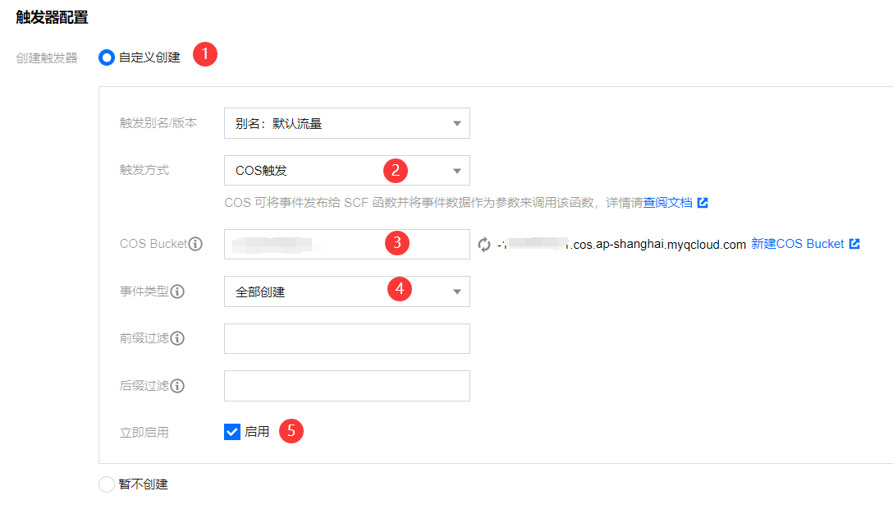This screenshot has height=514, width=893.
Task: Click external-link icon after 新建COS Bucket
Action: [854, 244]
